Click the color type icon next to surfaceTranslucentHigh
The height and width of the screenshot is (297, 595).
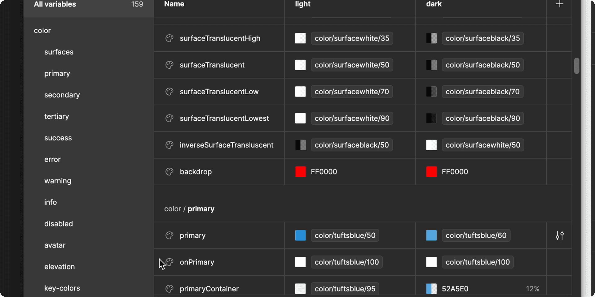tap(170, 38)
